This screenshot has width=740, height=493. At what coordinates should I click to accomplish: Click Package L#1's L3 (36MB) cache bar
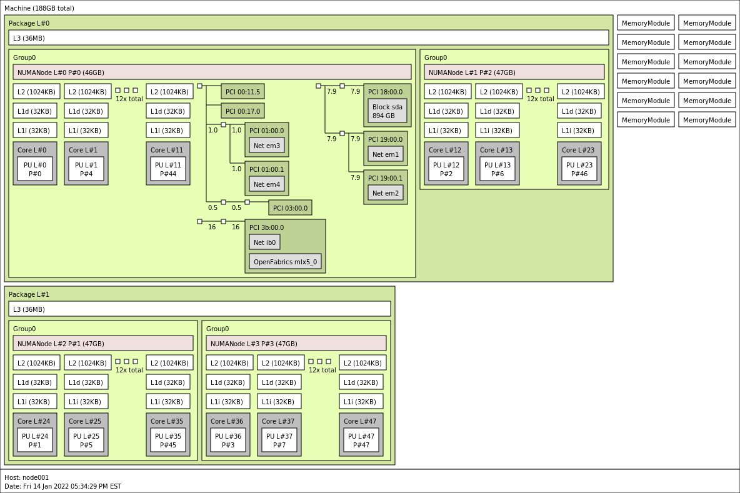[199, 309]
